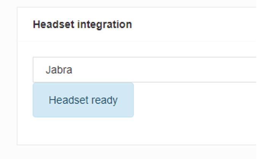Image resolution: width=257 pixels, height=159 pixels.
Task: Click the word 'ready' in the blue badge
Action: [105, 100]
